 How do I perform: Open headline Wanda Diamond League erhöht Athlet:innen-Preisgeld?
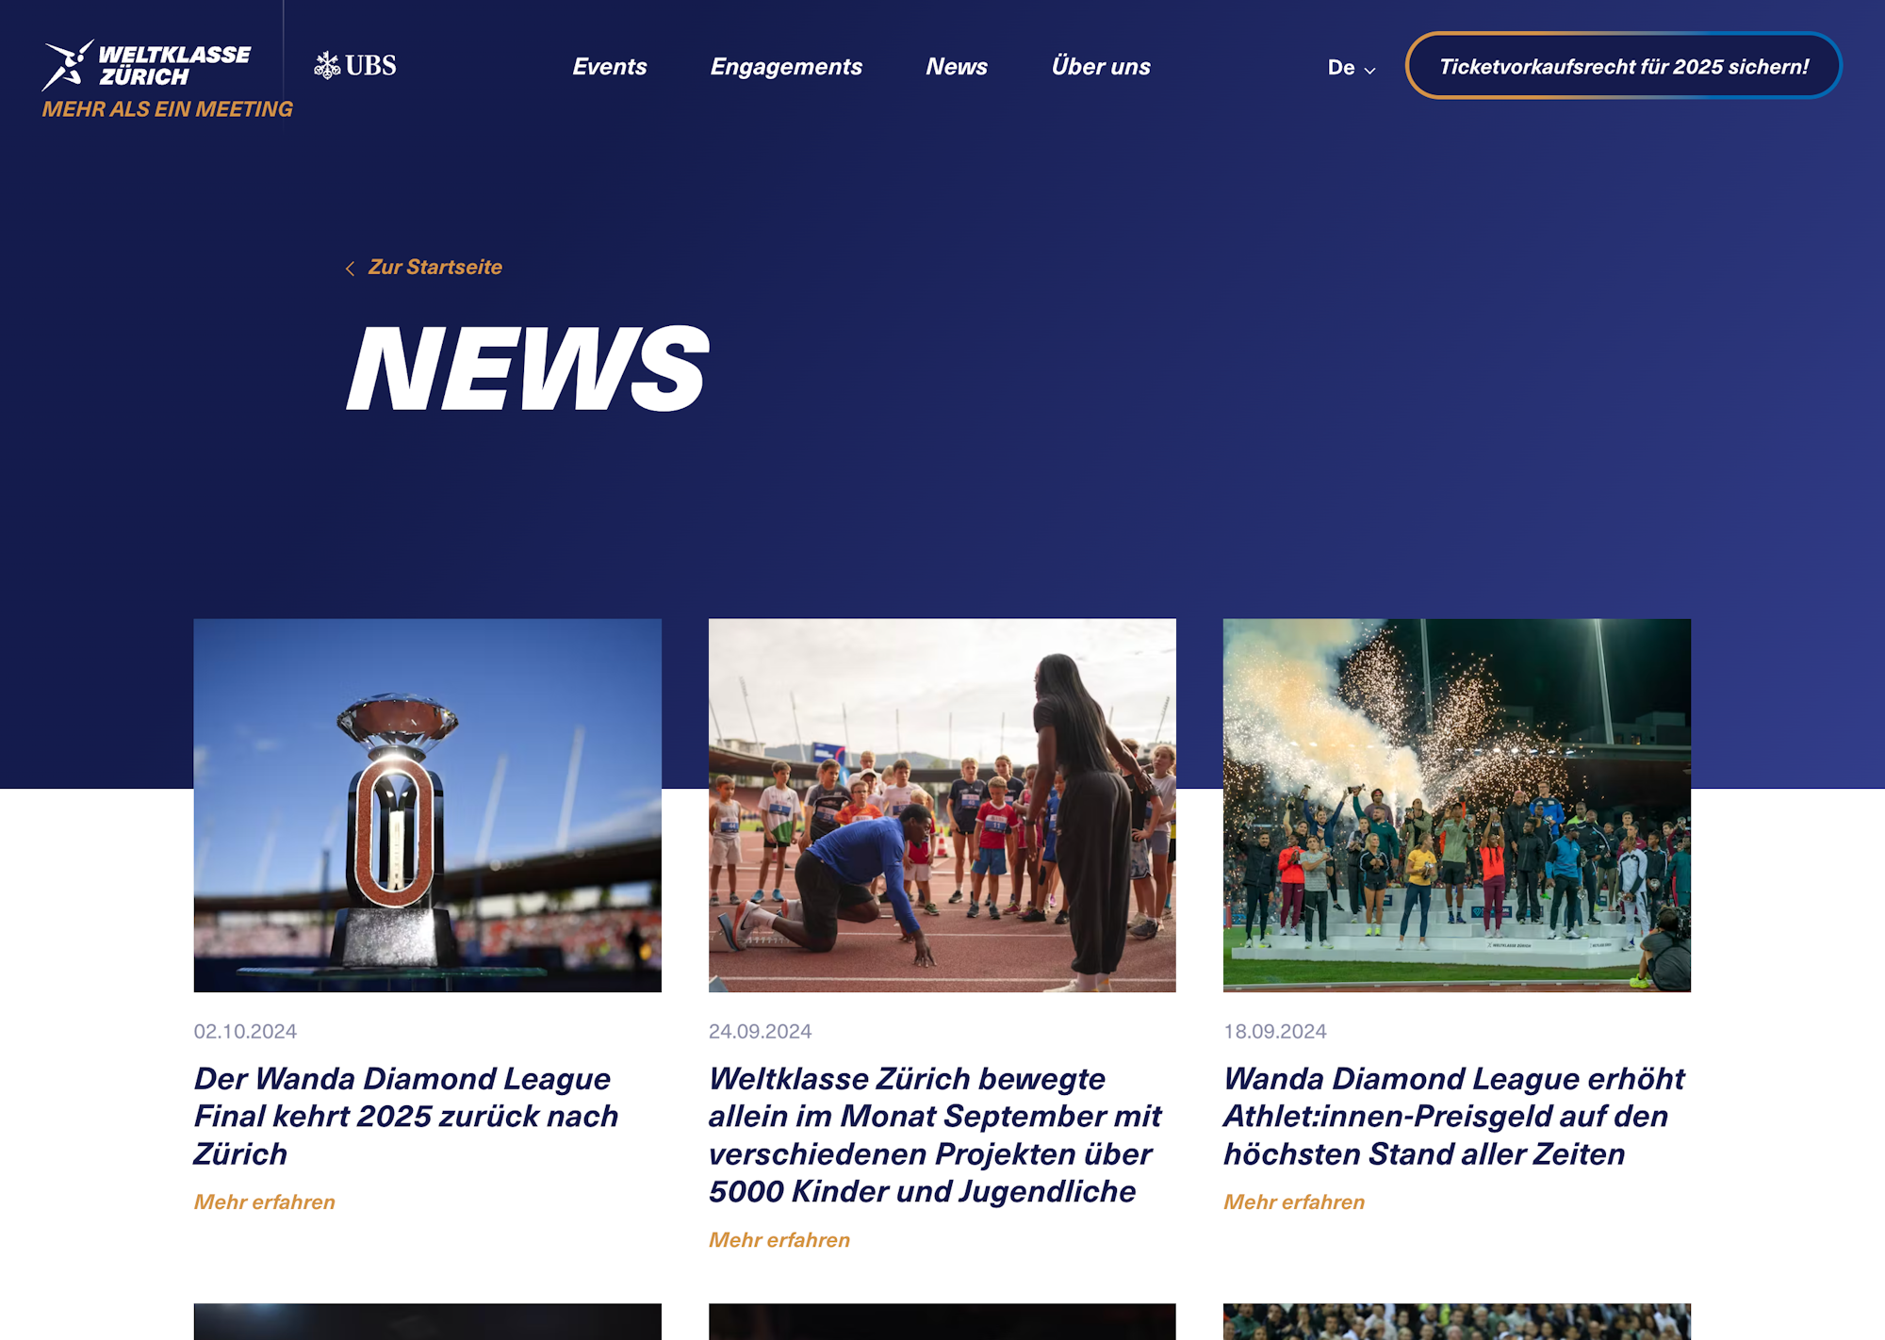(x=1454, y=1116)
